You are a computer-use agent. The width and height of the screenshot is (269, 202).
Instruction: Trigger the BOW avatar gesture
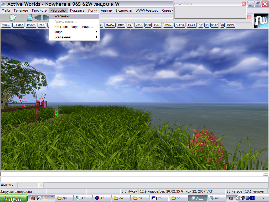tap(230, 25)
